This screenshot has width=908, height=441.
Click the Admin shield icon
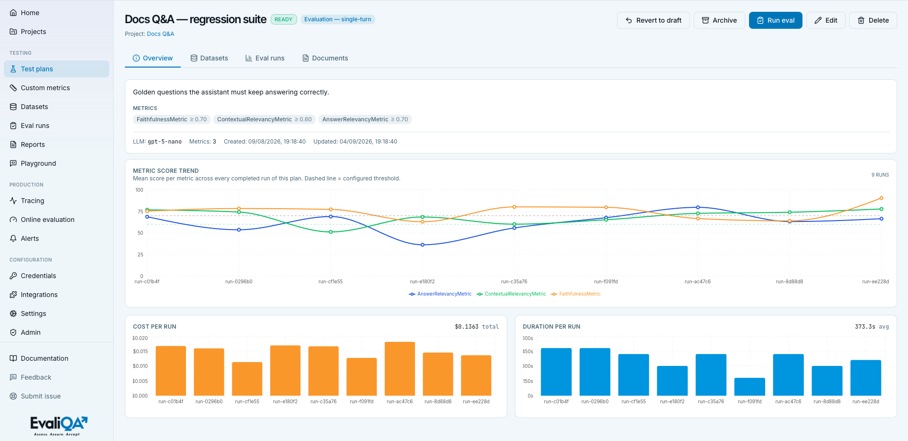coord(13,332)
